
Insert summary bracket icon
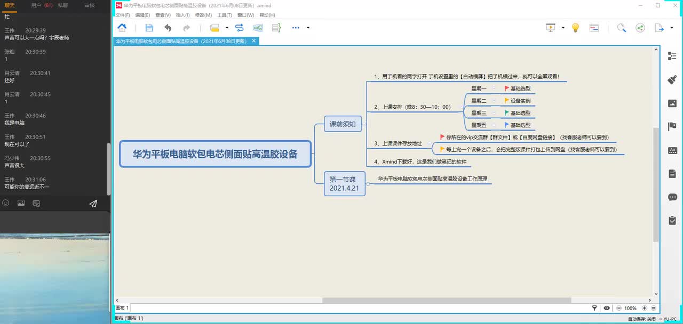click(276, 28)
